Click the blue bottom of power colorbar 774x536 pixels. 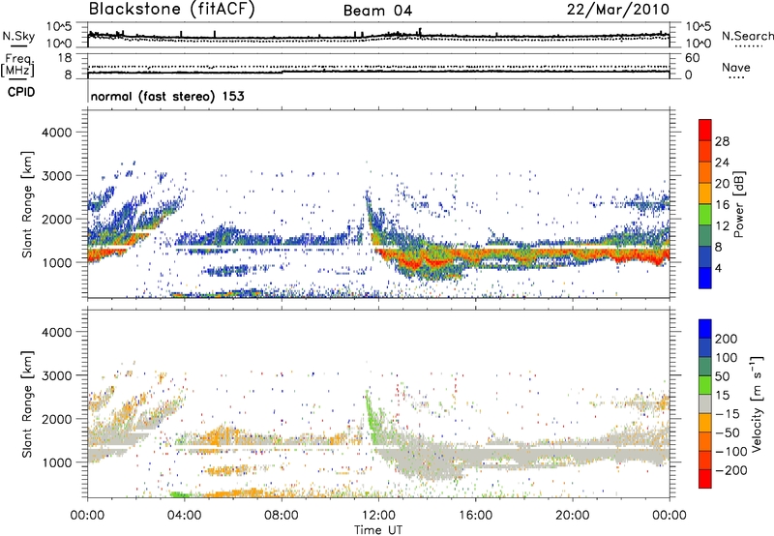tap(705, 278)
